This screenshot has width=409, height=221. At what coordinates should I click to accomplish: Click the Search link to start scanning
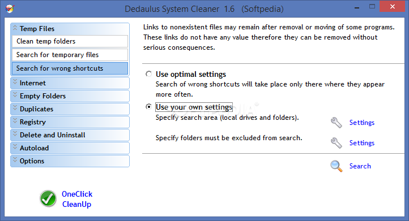coord(360,166)
